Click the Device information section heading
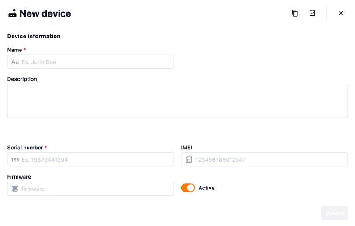Screen dimensions: 355x226 [x=34, y=36]
